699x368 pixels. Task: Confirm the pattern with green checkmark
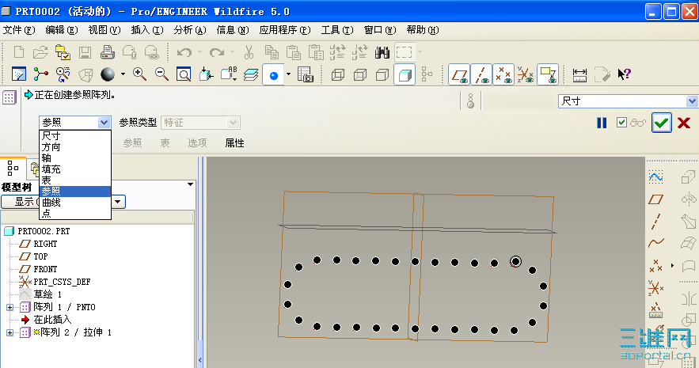click(662, 123)
